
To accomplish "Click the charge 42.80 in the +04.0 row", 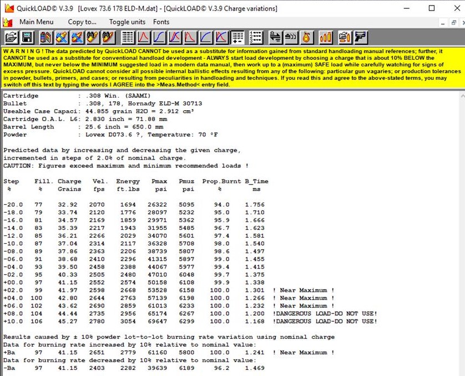I will point(68,298).
